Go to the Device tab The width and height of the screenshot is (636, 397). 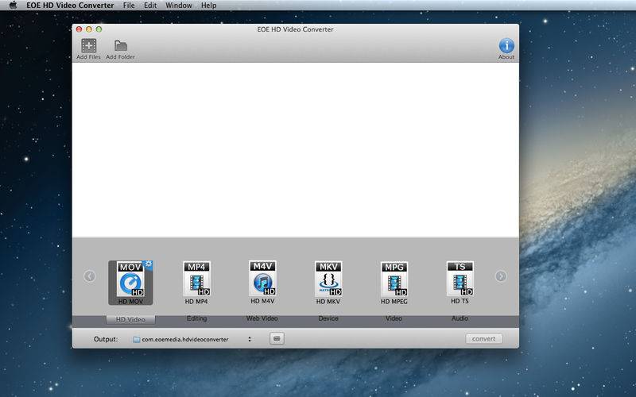point(328,319)
